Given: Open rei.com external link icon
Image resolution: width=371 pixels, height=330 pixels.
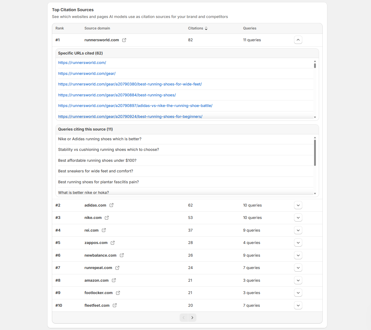Looking at the screenshot, I should [x=104, y=230].
